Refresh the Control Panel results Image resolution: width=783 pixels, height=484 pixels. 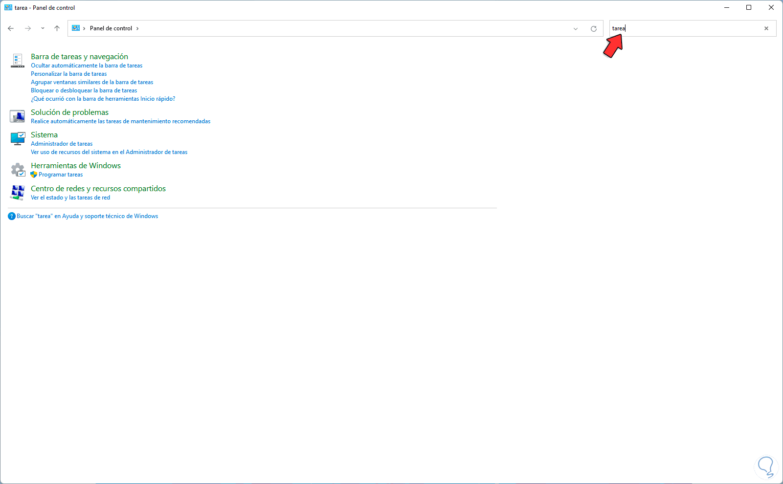click(594, 28)
